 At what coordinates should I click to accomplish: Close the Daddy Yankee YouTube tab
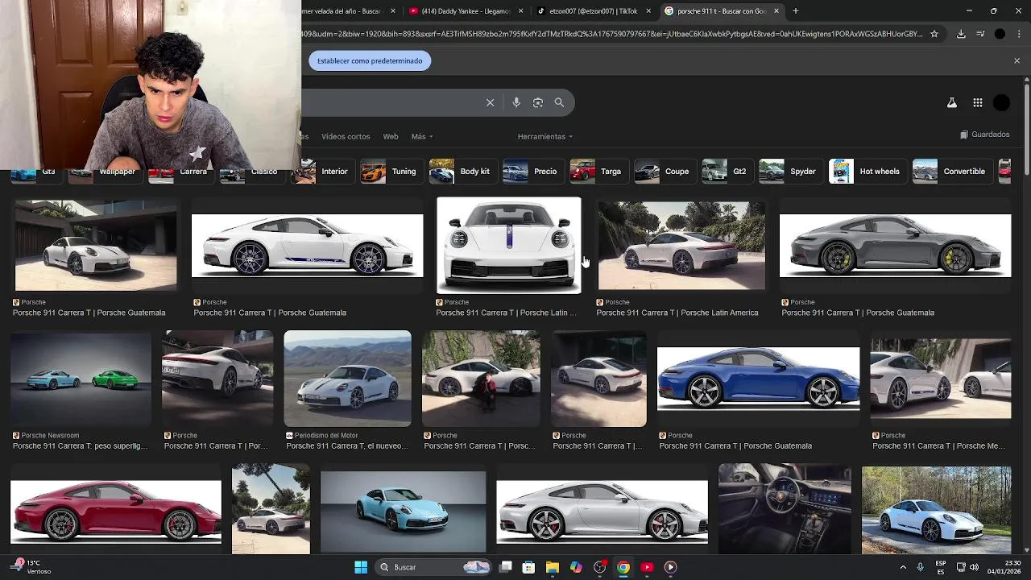click(x=520, y=11)
